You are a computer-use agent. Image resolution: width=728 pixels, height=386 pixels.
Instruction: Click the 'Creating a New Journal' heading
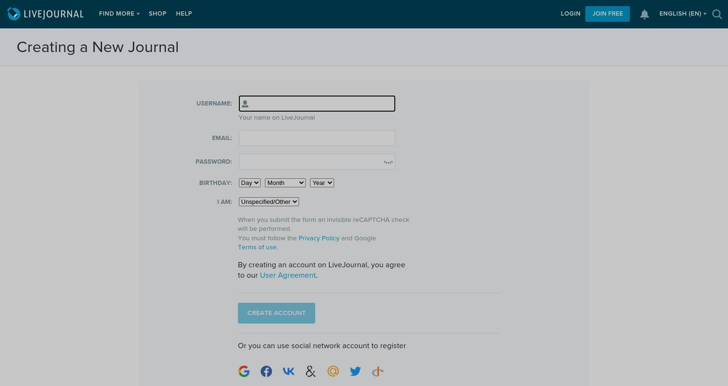click(98, 47)
